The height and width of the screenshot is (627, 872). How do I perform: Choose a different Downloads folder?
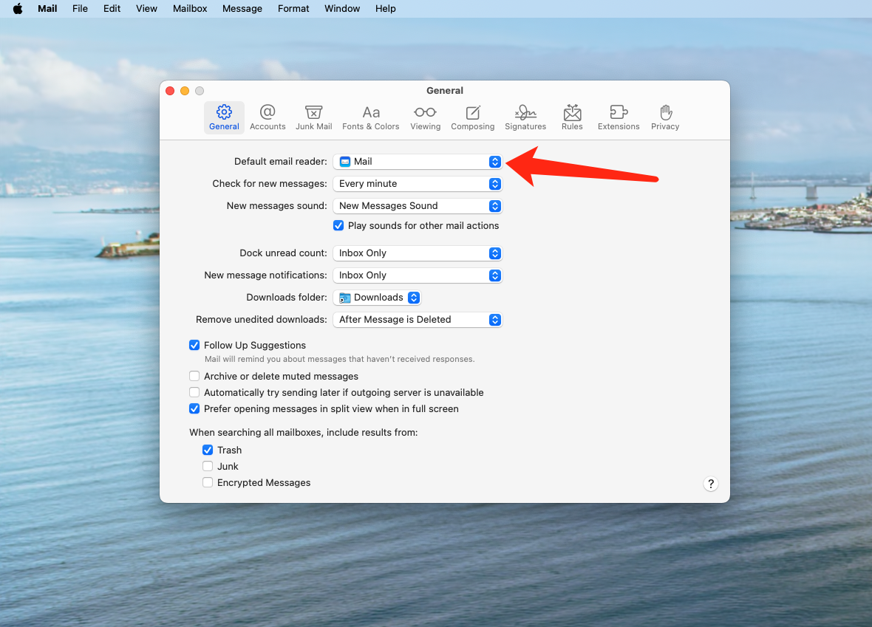point(377,298)
